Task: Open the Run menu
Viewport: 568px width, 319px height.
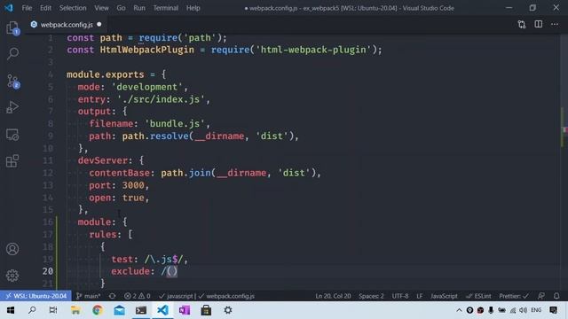Action: point(139,8)
